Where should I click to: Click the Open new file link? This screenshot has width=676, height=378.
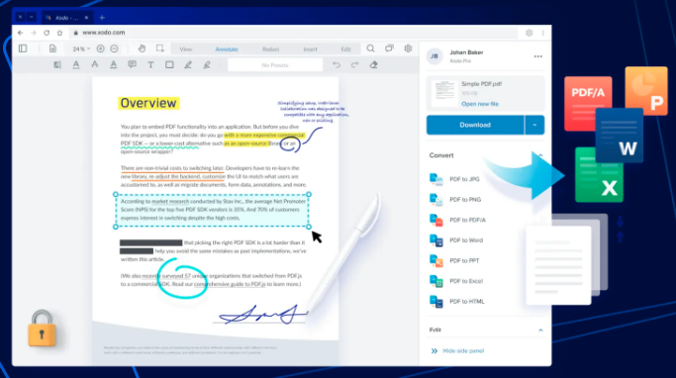pos(480,104)
